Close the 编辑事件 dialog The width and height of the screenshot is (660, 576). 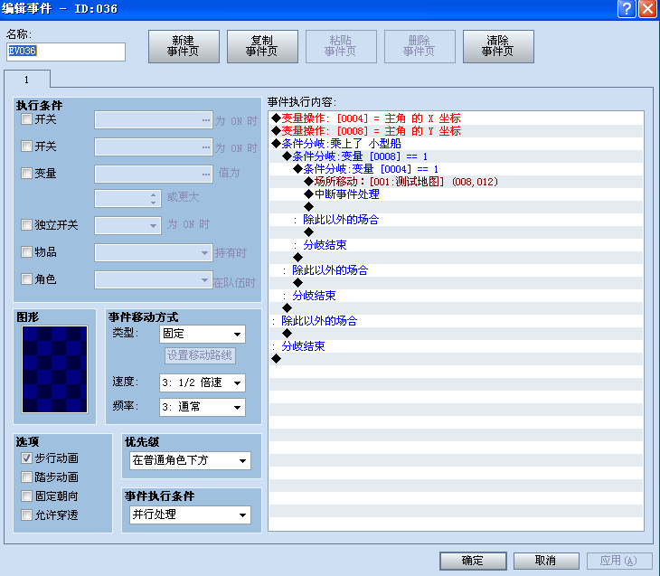pos(647,9)
